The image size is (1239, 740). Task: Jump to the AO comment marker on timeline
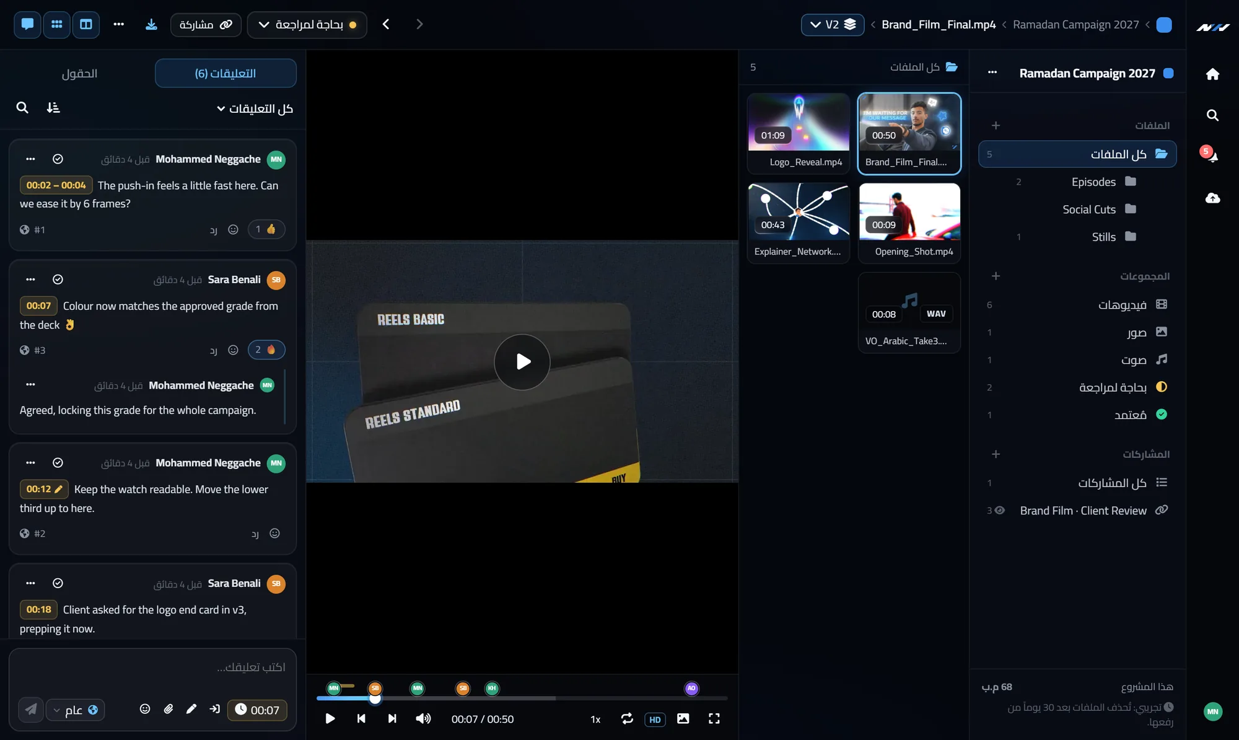[691, 688]
